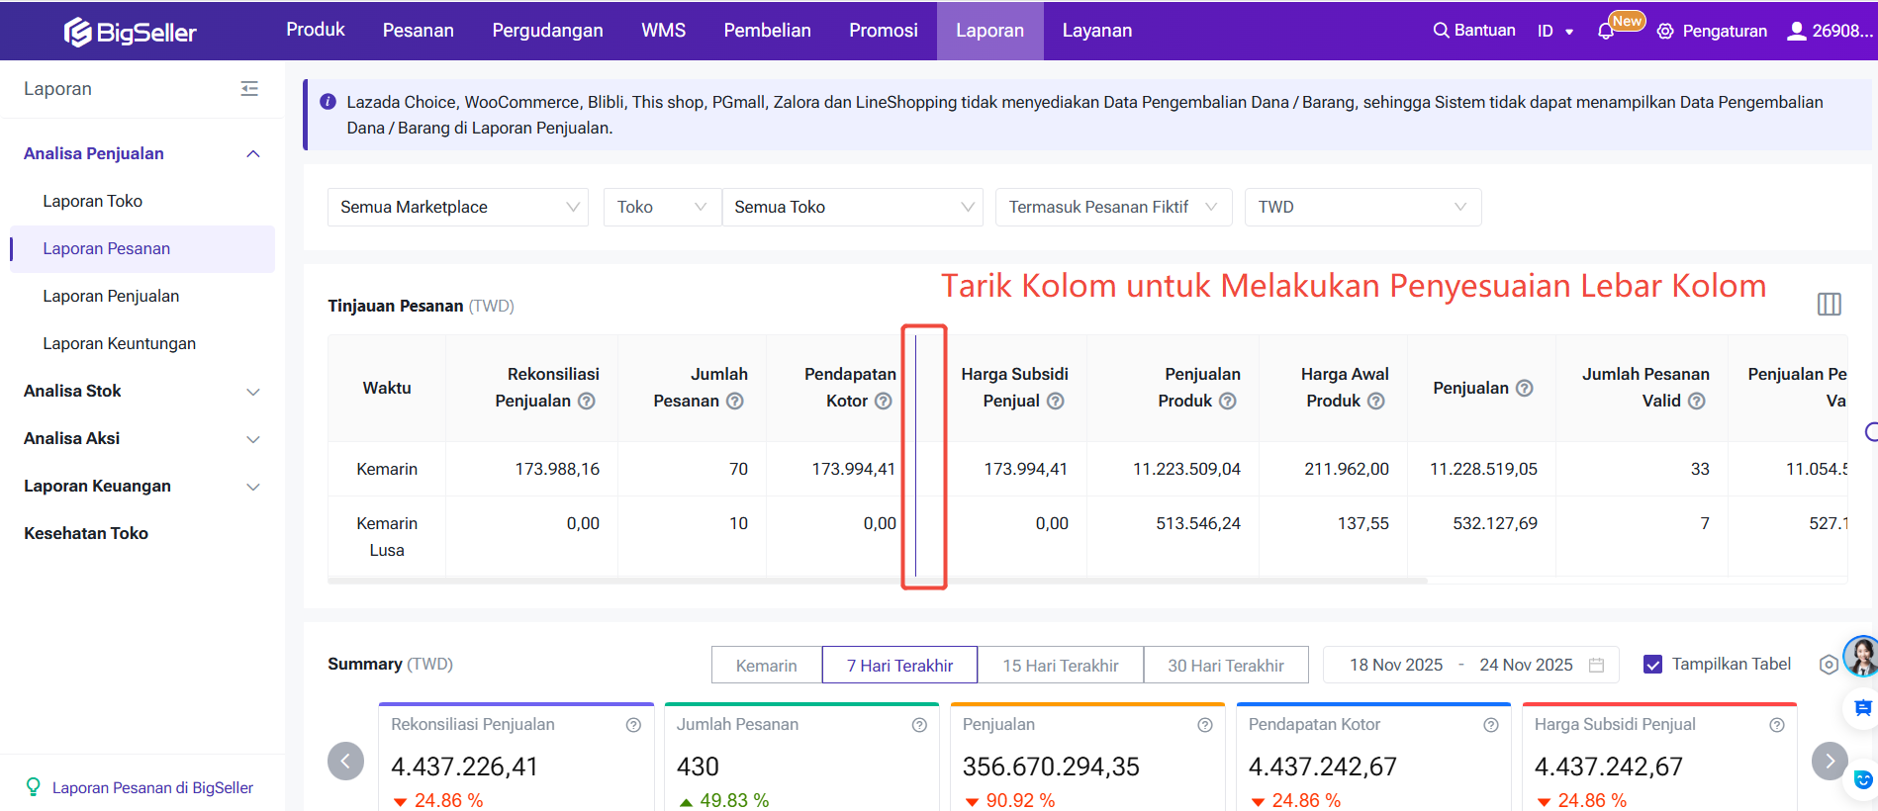1878x811 pixels.
Task: Expand the Analisa Stok section
Action: coord(141,392)
